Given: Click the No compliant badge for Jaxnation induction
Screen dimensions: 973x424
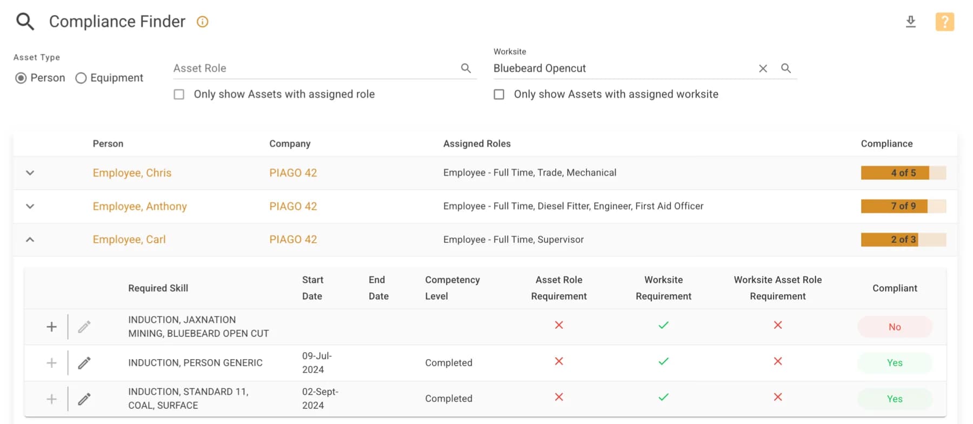Looking at the screenshot, I should tap(895, 327).
